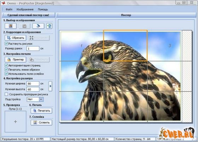The width and height of the screenshot is (198, 142).
Task: Expand size presets arrow button
Action: [50, 86]
